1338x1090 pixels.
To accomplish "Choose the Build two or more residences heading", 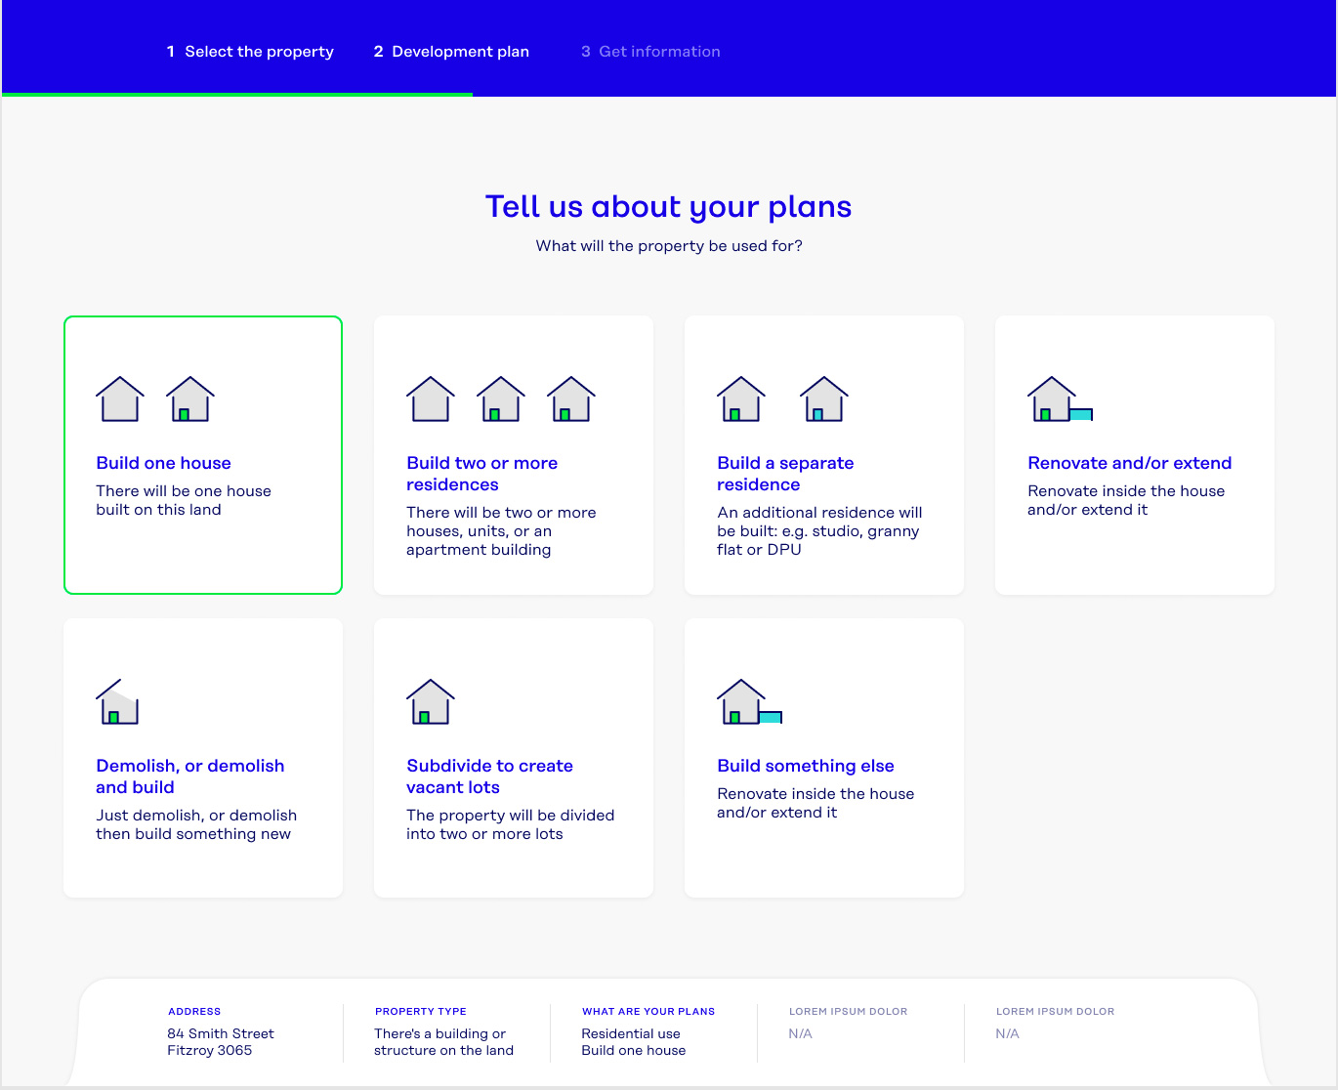I will pos(481,474).
